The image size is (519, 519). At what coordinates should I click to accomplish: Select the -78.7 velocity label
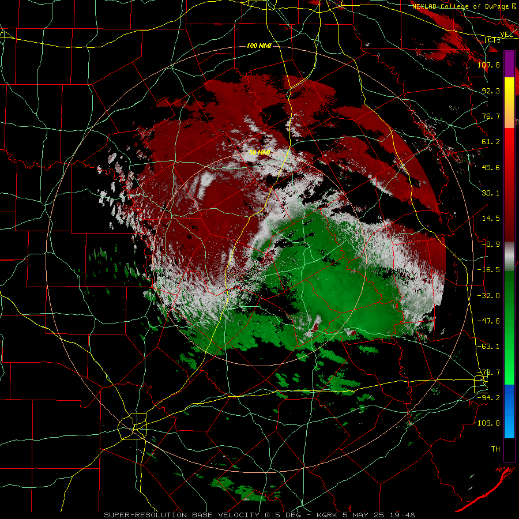pyautogui.click(x=488, y=373)
